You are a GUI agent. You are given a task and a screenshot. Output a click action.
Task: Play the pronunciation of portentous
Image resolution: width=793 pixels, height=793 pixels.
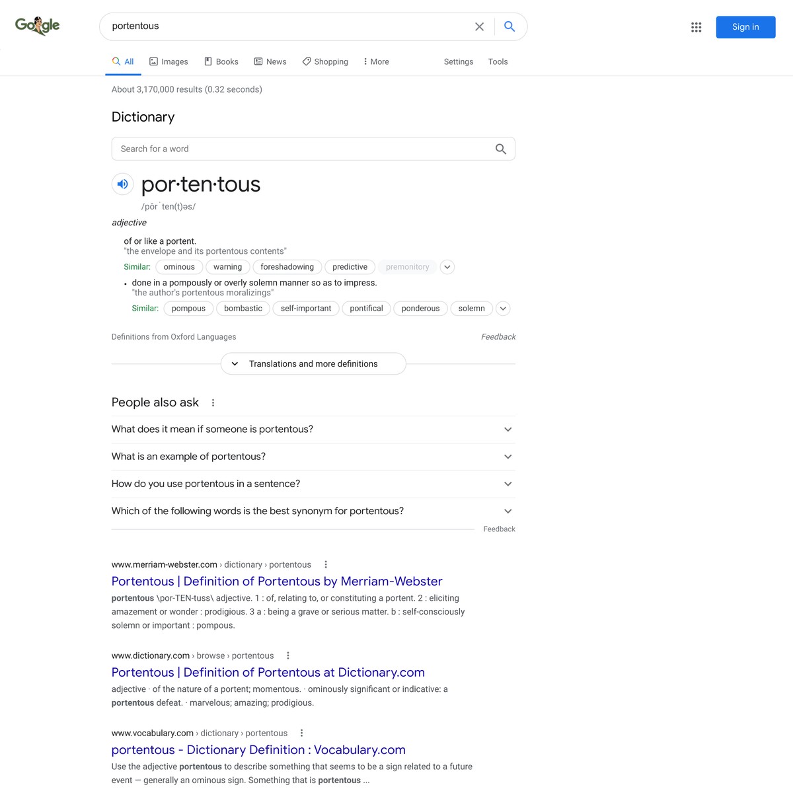click(x=122, y=184)
